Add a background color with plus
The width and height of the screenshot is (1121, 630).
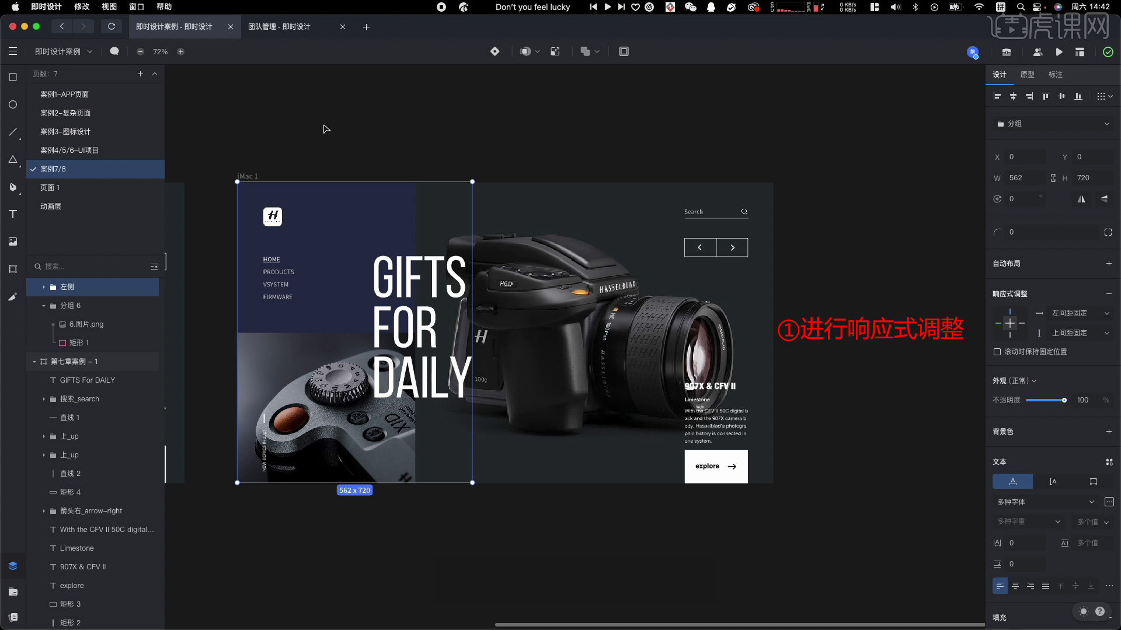pyautogui.click(x=1109, y=432)
